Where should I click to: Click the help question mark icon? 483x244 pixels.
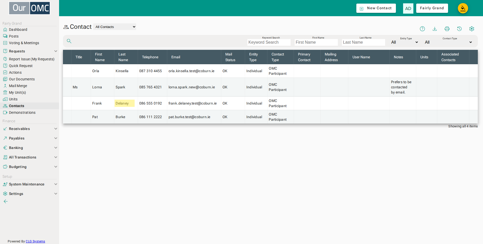click(x=422, y=29)
